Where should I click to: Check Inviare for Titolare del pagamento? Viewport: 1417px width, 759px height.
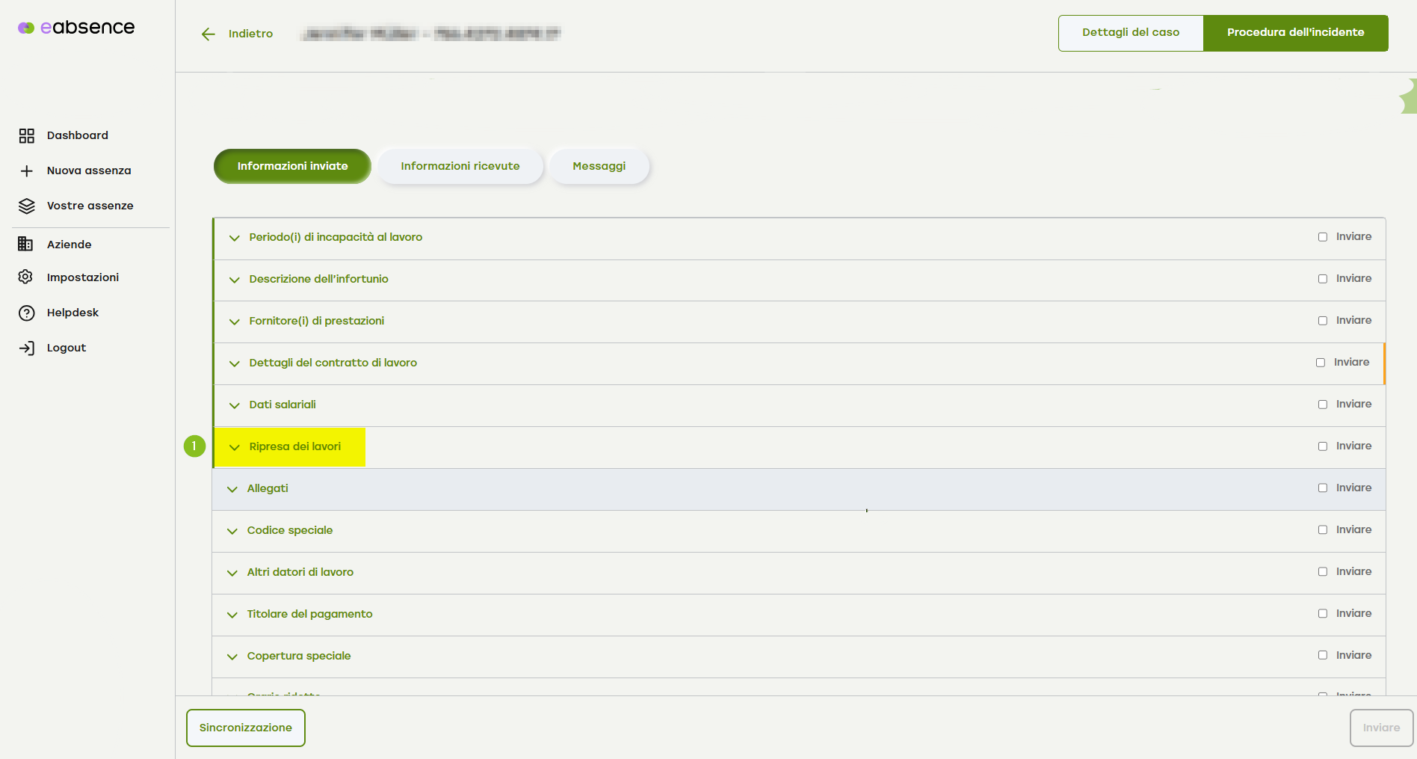[1323, 613]
